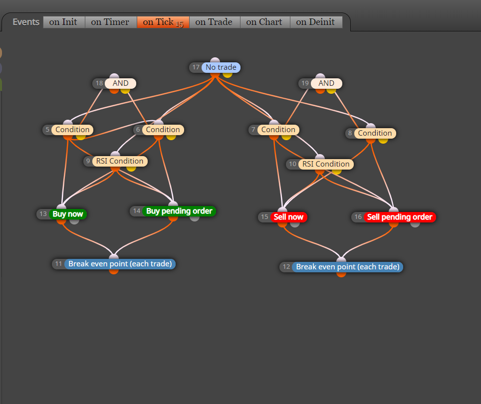Click orange output connector of AND 18
Viewport: 481px width, 404px height.
tap(114, 90)
